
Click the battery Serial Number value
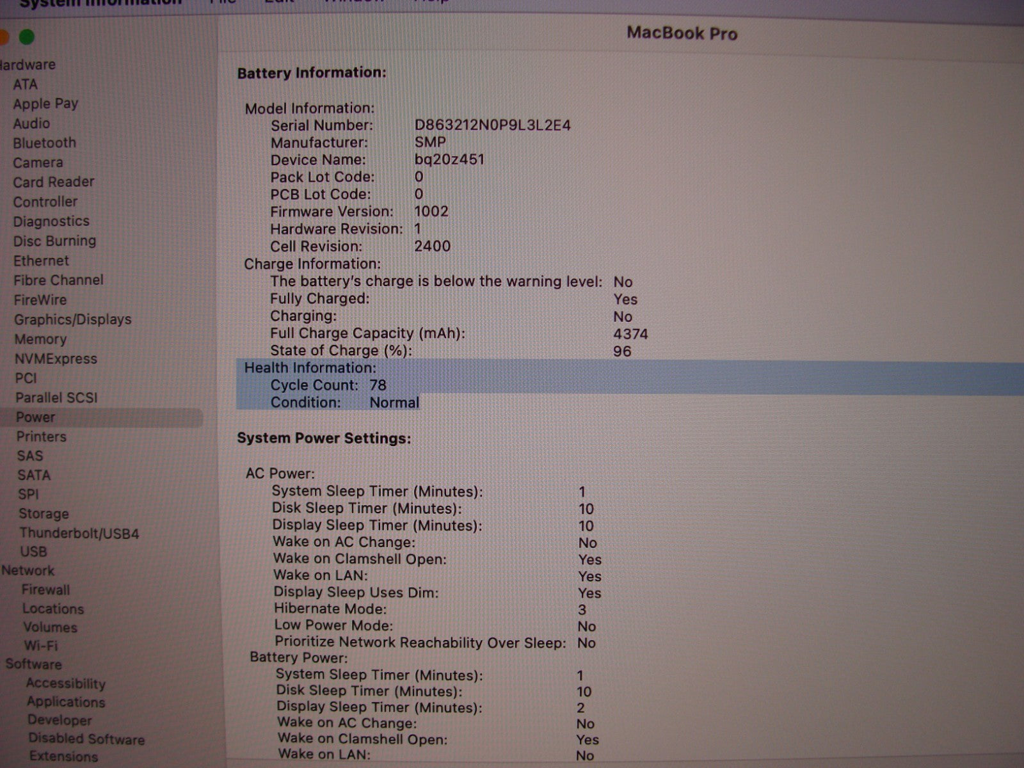492,125
